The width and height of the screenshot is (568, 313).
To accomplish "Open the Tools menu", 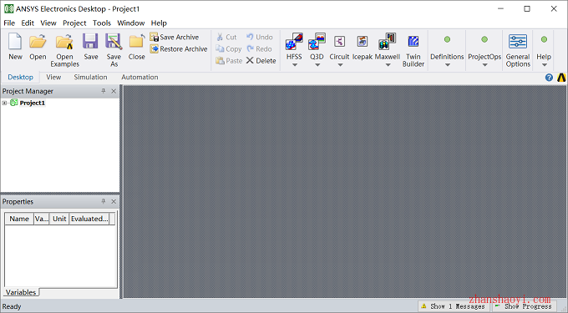I will pos(102,23).
